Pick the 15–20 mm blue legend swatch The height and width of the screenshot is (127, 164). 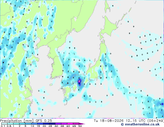pos(40,124)
